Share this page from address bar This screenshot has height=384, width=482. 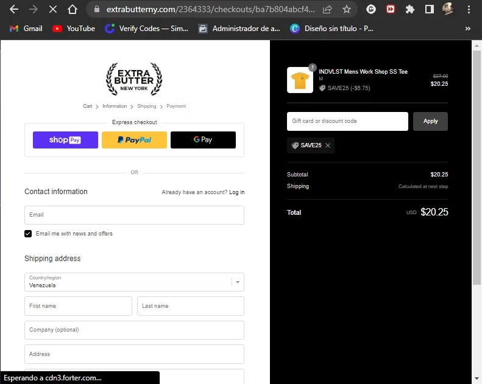[327, 10]
